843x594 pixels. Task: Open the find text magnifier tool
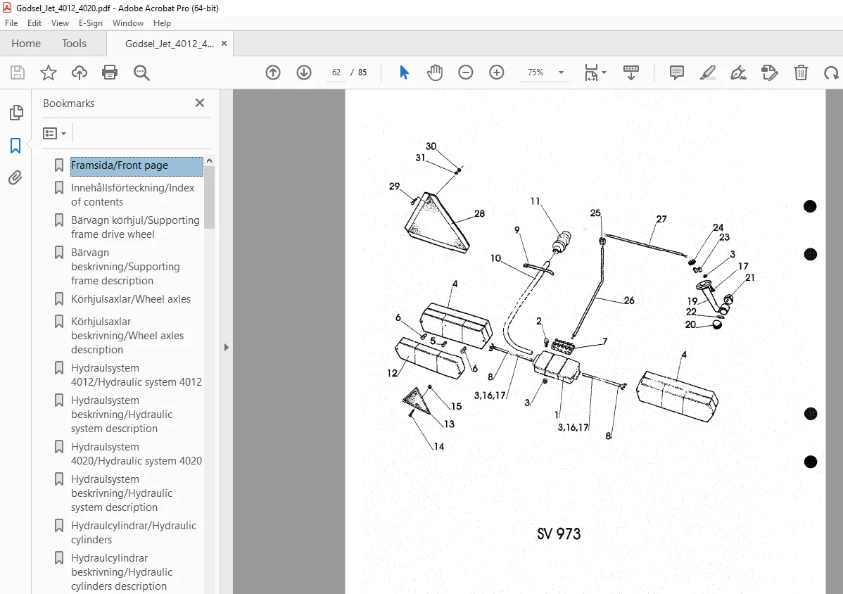(141, 72)
